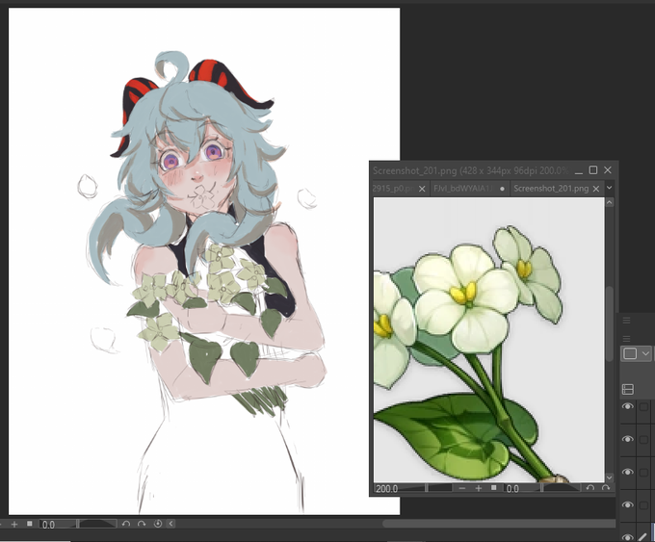Toggle visibility of the fourth layer eye
This screenshot has width=655, height=542.
627,504
